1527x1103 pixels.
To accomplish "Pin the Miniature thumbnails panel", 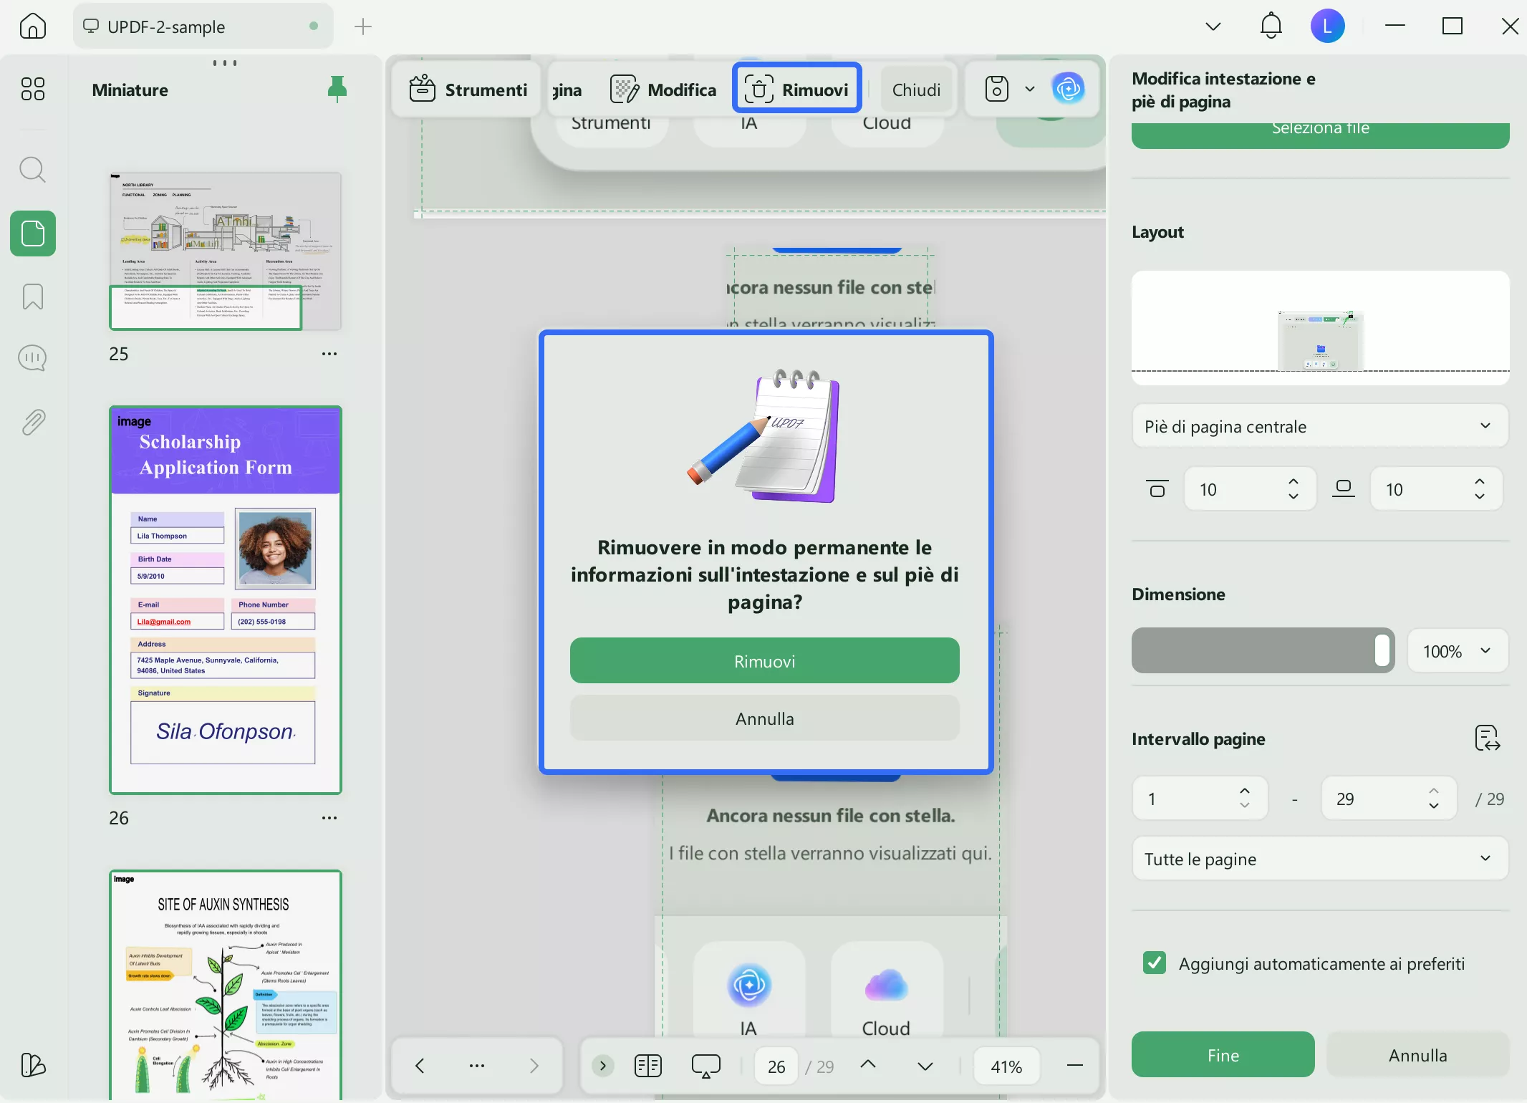I will pyautogui.click(x=337, y=90).
